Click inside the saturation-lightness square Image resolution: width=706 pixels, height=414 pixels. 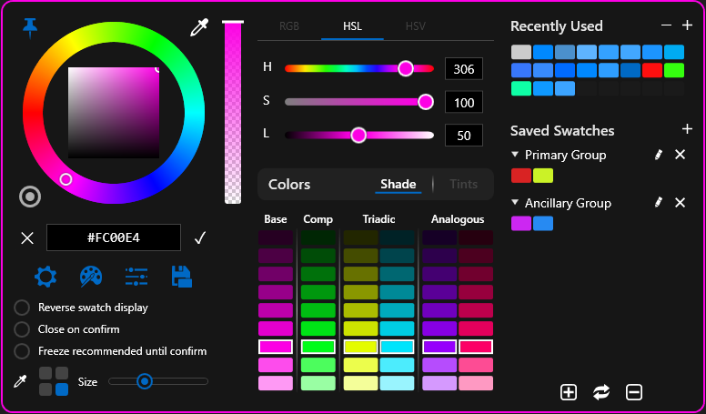click(114, 113)
